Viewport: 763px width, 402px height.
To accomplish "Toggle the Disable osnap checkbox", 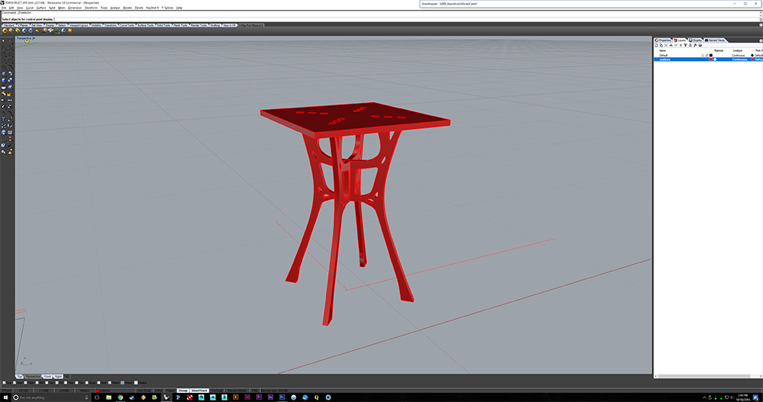I will coord(136,382).
